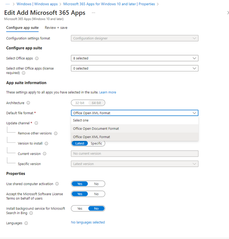Click the Current version info icon

click(x=45, y=154)
